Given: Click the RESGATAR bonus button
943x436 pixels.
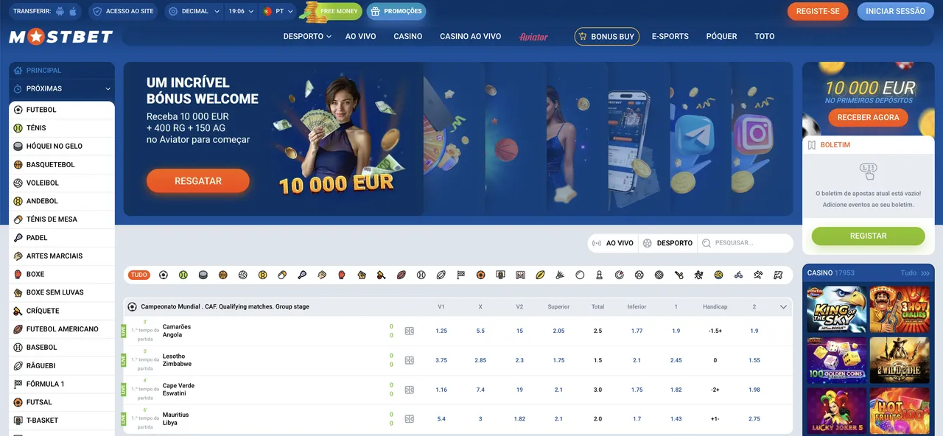Looking at the screenshot, I should pos(197,180).
